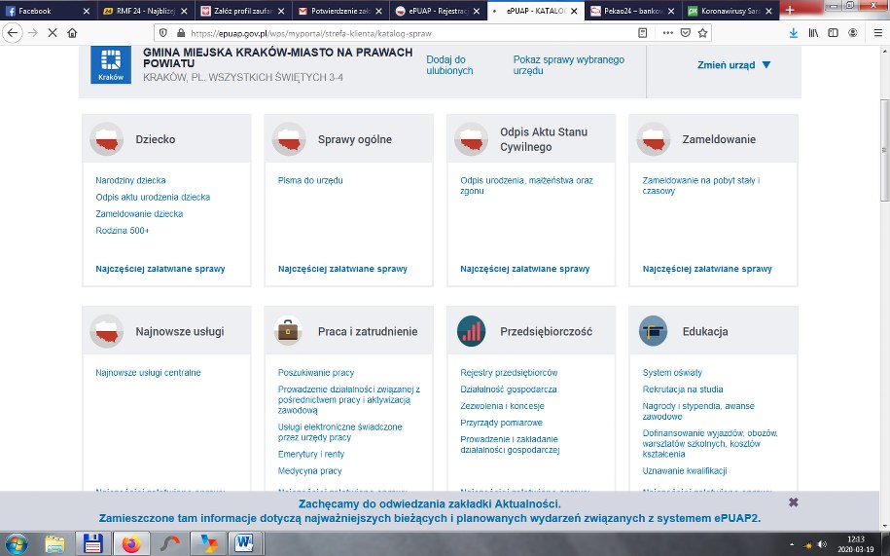This screenshot has height=556, width=890.
Task: Open the page actions ellipsis menu
Action: [x=667, y=33]
